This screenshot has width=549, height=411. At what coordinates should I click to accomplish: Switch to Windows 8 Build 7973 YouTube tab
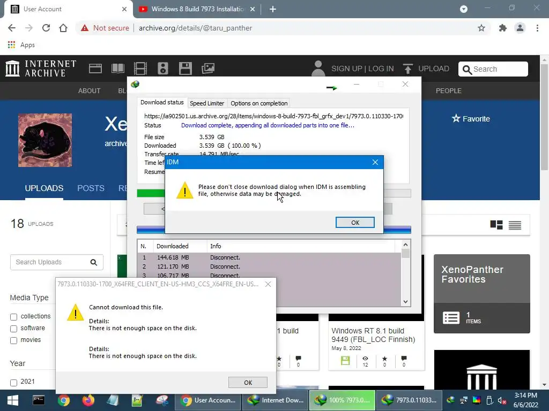197,9
